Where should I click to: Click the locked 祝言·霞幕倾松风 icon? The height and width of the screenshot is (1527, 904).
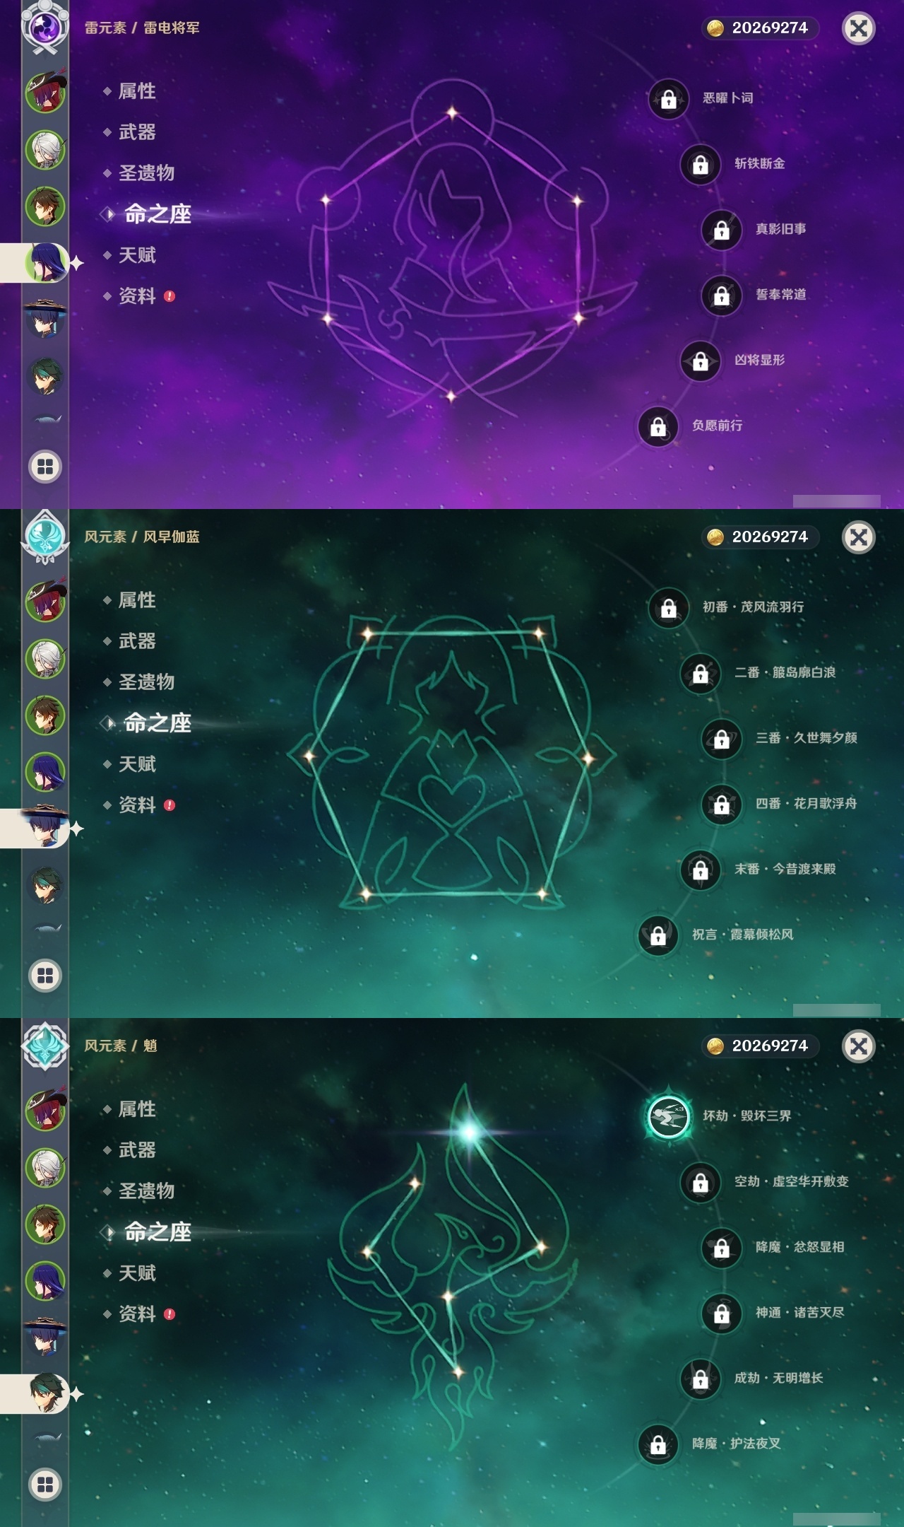click(658, 936)
